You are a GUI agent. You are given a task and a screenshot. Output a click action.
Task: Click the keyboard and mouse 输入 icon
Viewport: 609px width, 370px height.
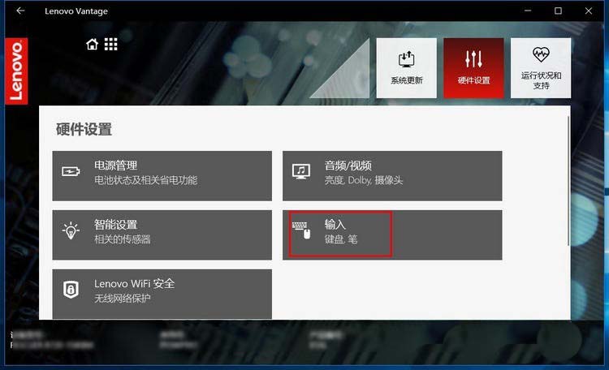(x=301, y=230)
